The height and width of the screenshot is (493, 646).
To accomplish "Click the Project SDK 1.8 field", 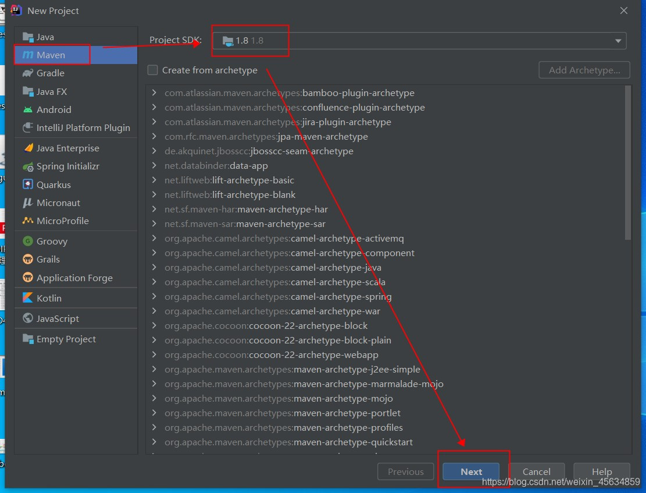I will click(419, 41).
